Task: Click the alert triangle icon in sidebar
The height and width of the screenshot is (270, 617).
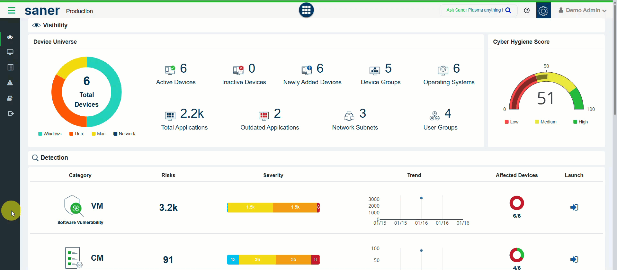Action: [10, 83]
